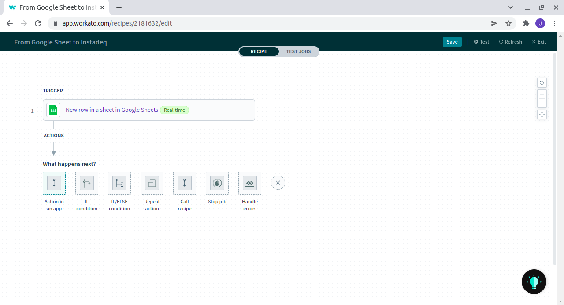Add an IF/ELSE condition step
564x305 pixels.
click(119, 183)
